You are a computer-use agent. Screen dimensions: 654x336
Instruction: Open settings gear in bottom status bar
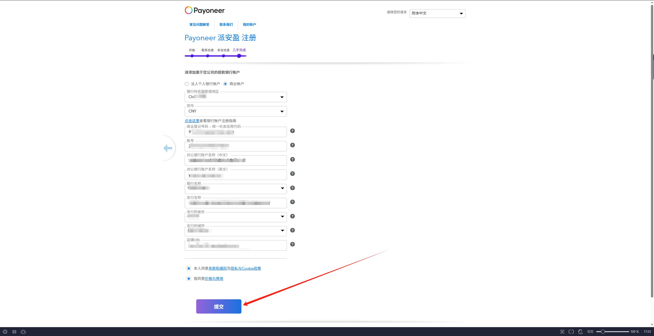click(5, 332)
